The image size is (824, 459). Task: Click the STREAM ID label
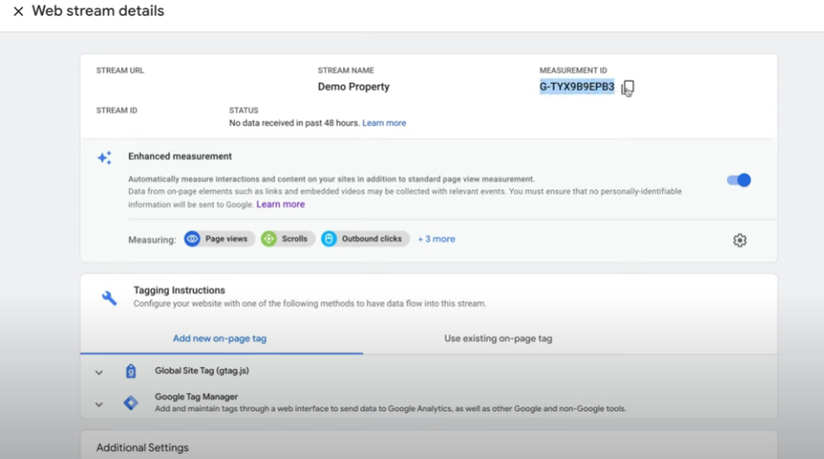coord(116,110)
